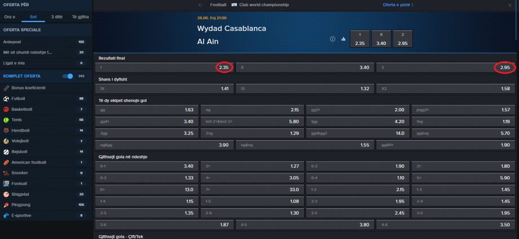Select the Ora e tab
This screenshot has width=519, height=239.
pos(10,16)
